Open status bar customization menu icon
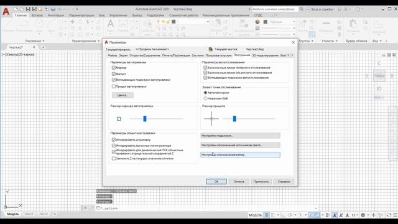Image resolution: width=398 pixels, height=224 pixels. tap(396, 215)
